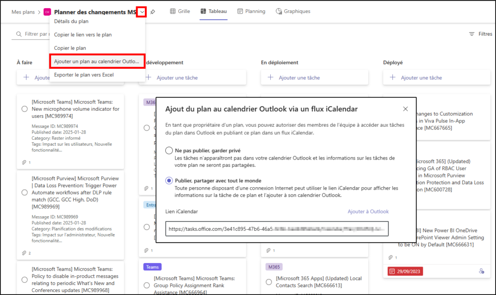496x295 pixels.
Task: Close the iCalendar dialog
Action: click(x=405, y=109)
